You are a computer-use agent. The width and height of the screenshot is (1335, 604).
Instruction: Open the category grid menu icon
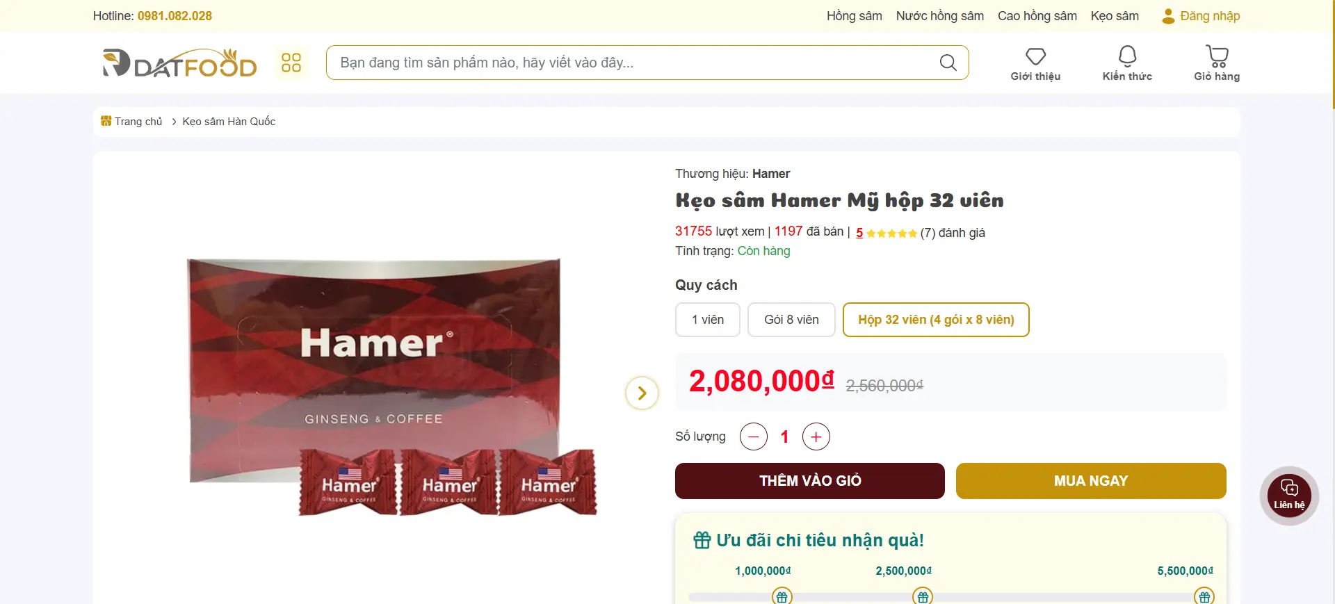tap(291, 63)
